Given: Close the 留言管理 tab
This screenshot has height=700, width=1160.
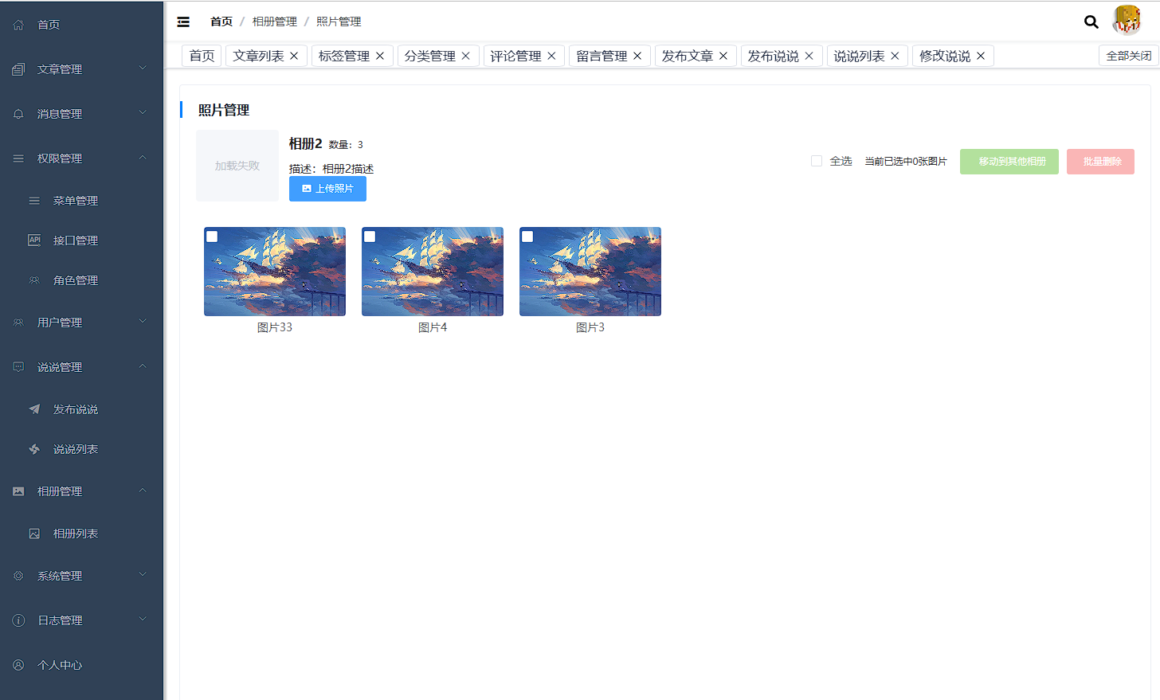Looking at the screenshot, I should pyautogui.click(x=637, y=56).
